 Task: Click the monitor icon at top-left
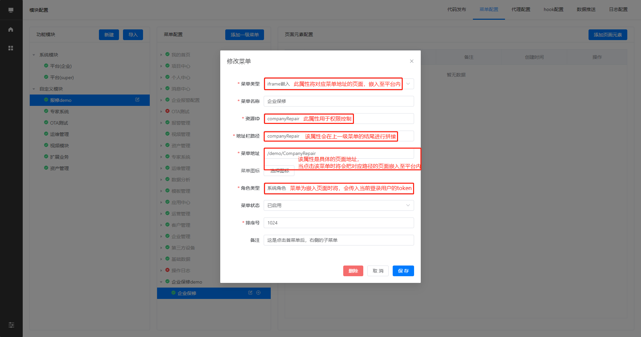coord(11,10)
